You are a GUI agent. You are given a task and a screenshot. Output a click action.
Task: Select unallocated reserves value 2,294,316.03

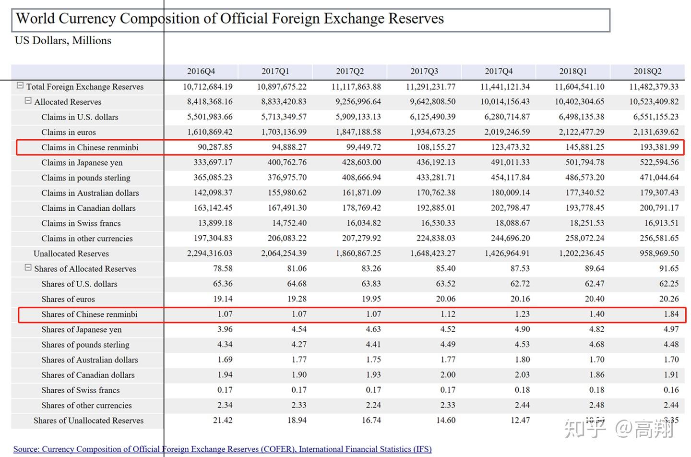(x=210, y=253)
